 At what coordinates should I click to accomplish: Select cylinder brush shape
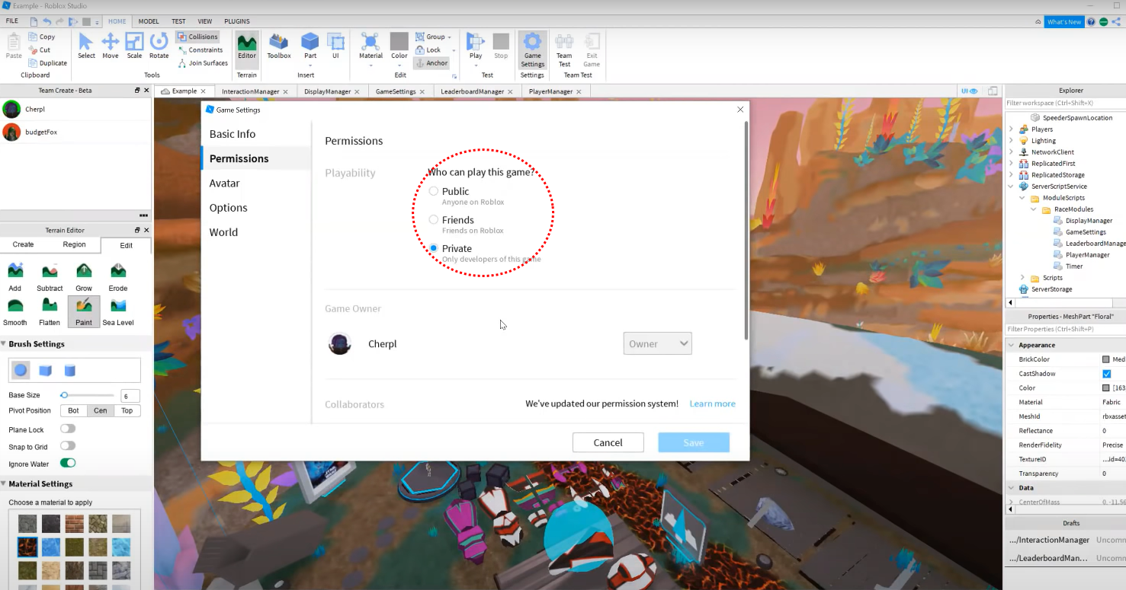click(70, 371)
